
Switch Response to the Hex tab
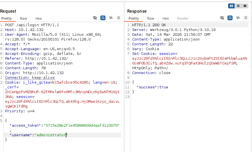click(x=166, y=19)
